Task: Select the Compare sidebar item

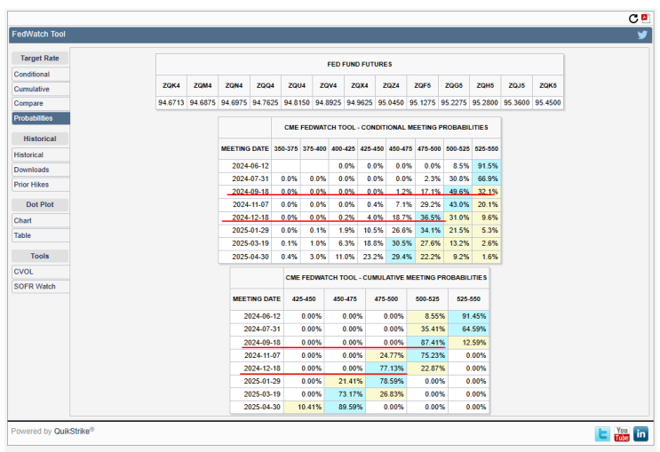Action: 41,104
